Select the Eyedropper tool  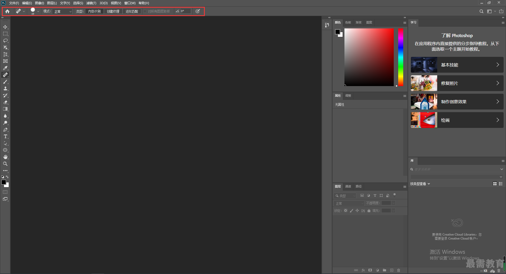(5, 68)
